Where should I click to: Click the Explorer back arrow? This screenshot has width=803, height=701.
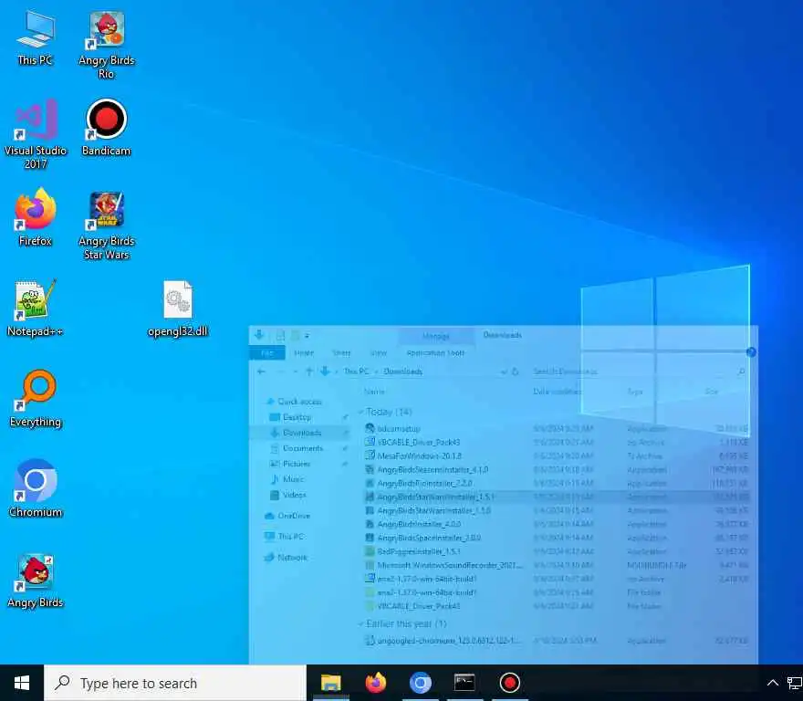[x=261, y=371]
